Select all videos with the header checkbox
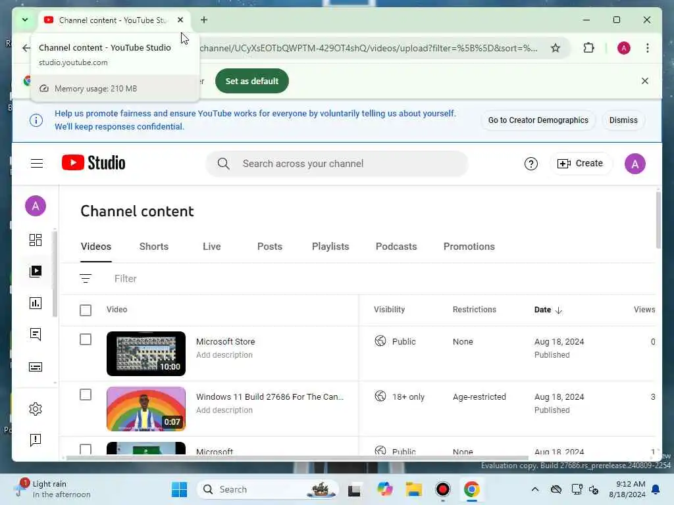674x505 pixels. point(86,310)
